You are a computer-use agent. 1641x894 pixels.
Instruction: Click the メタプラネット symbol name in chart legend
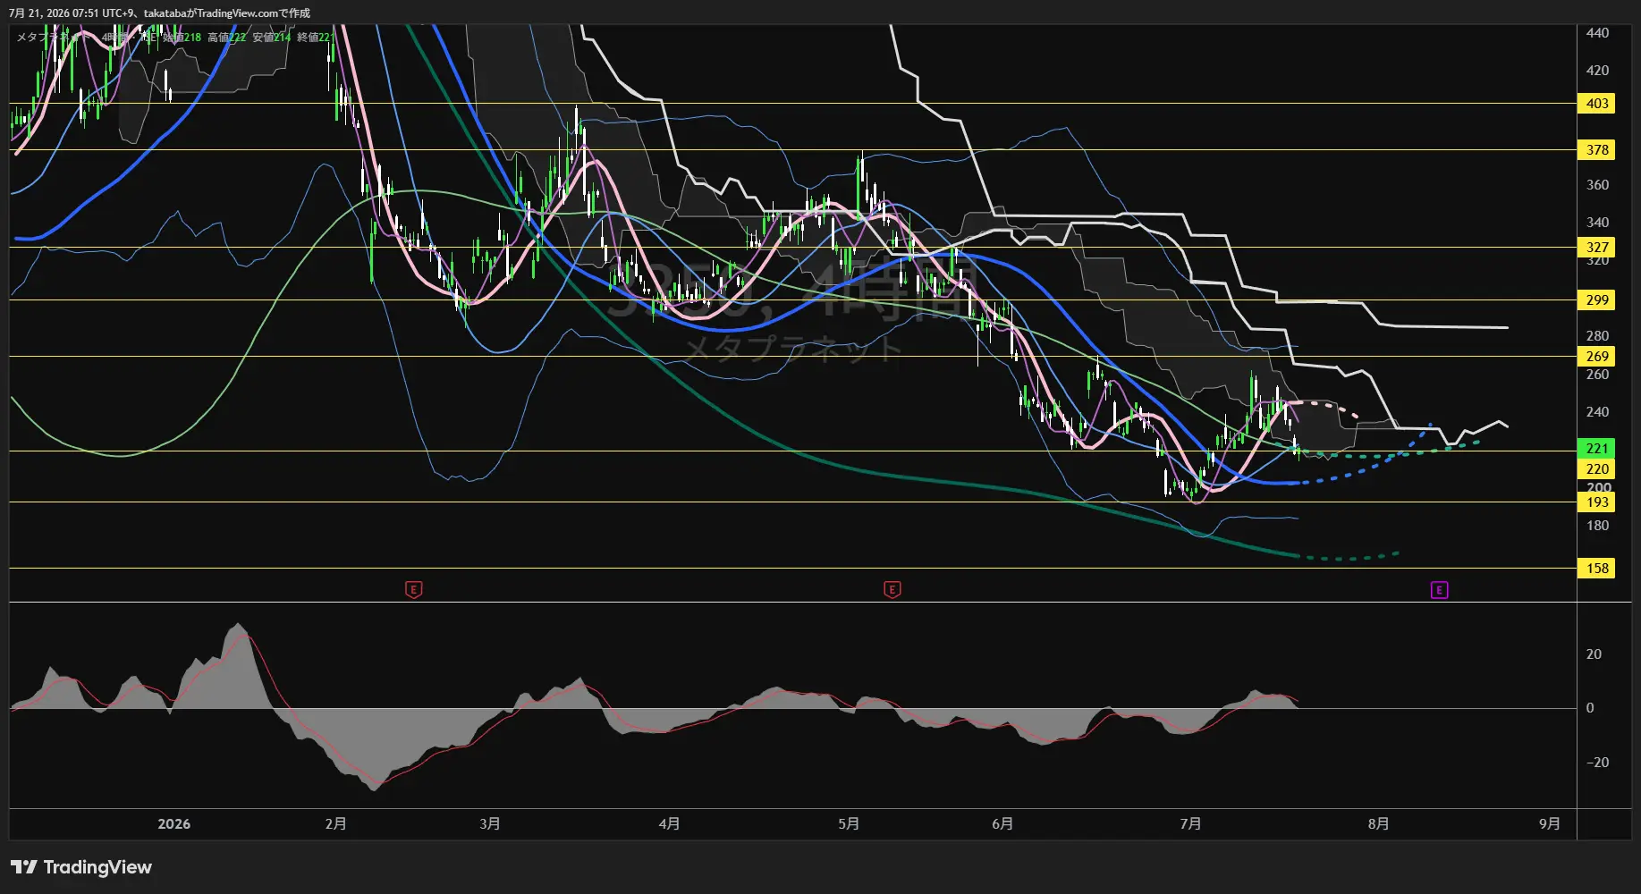click(x=52, y=38)
